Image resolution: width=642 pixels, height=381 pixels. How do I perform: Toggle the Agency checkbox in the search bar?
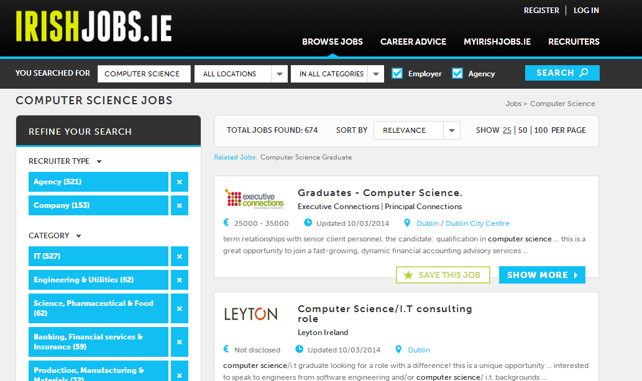[457, 73]
